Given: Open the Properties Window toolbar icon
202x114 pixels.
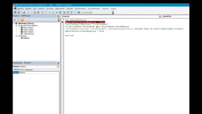Looking at the screenshot, I should click(68, 12).
